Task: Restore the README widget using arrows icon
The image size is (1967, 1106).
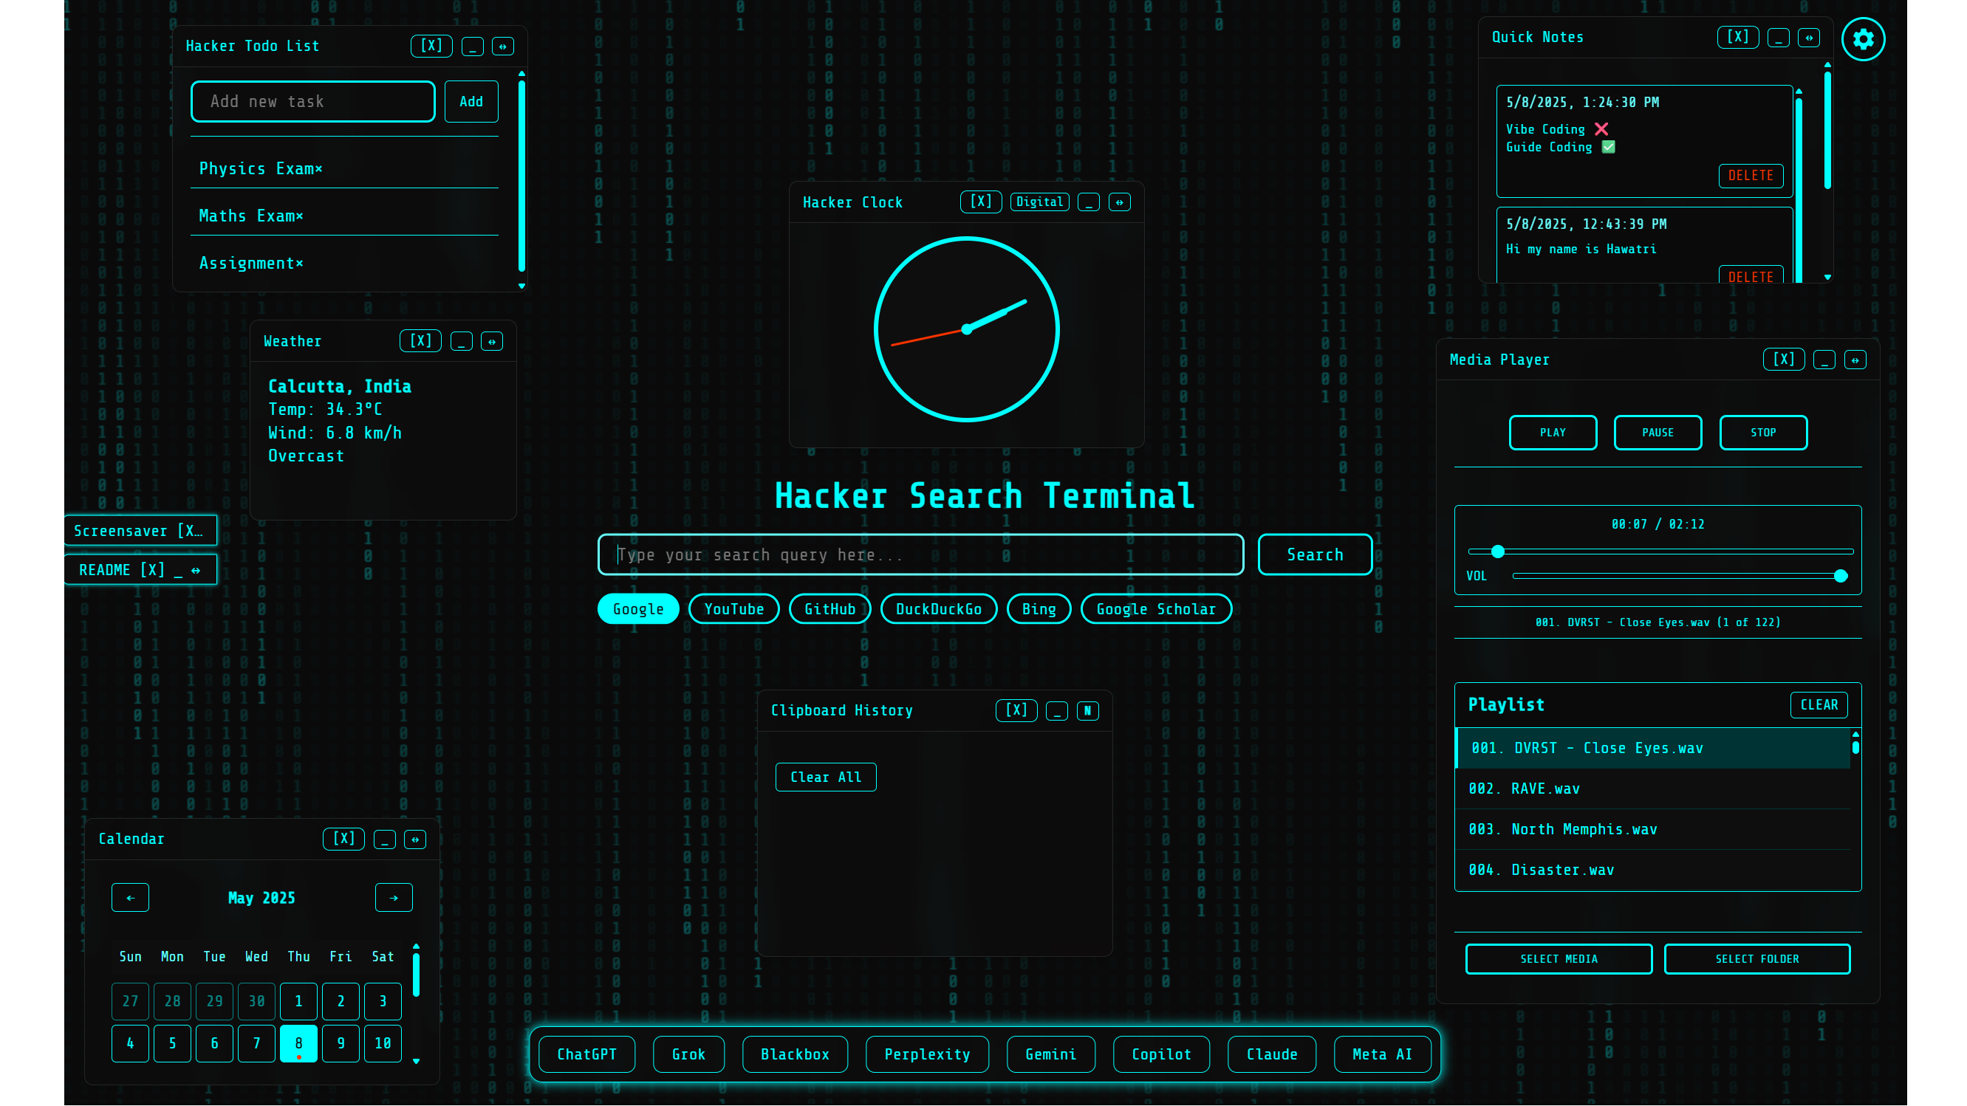Action: coord(196,570)
